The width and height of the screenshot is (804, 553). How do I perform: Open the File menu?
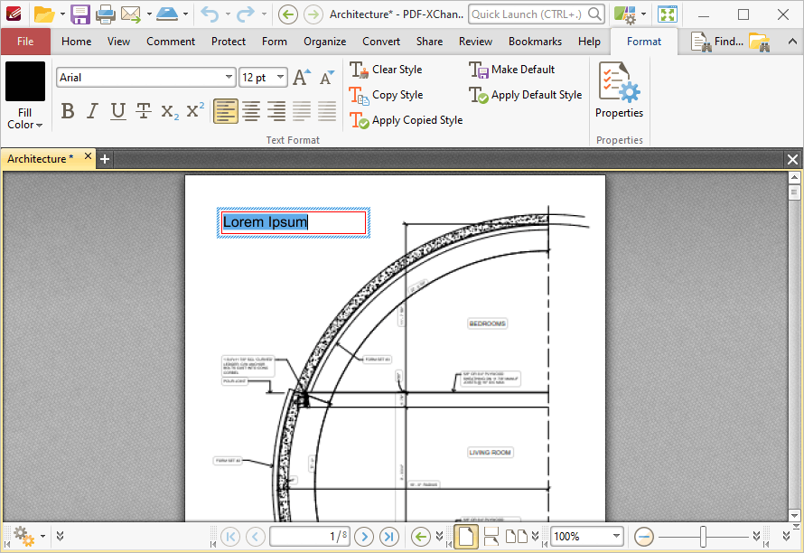(x=27, y=41)
